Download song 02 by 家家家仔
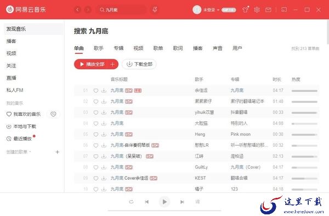329x216 pixels. 104,102
